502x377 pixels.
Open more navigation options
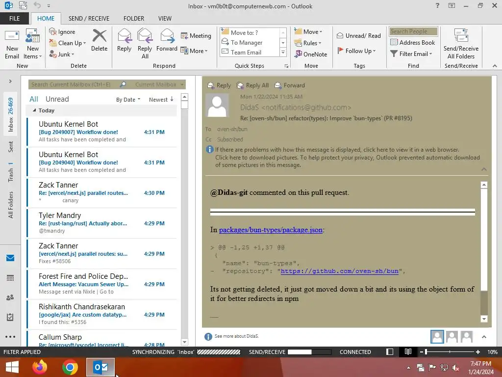click(x=10, y=337)
